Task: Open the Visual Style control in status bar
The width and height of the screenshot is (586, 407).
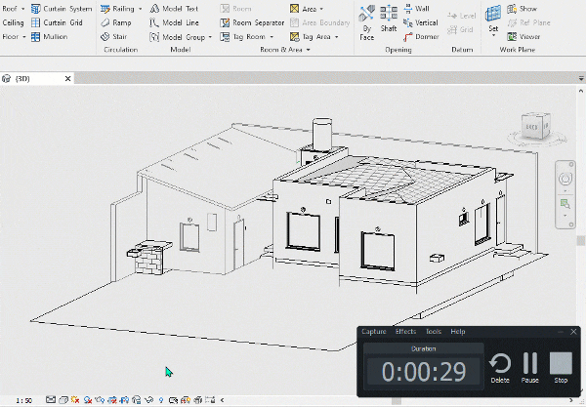Action: [63, 400]
